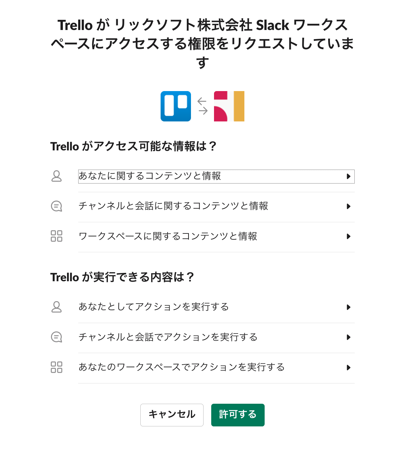Expand arrow for チャンネルと会話でアクションを実行する
This screenshot has height=462, width=398.
348,337
